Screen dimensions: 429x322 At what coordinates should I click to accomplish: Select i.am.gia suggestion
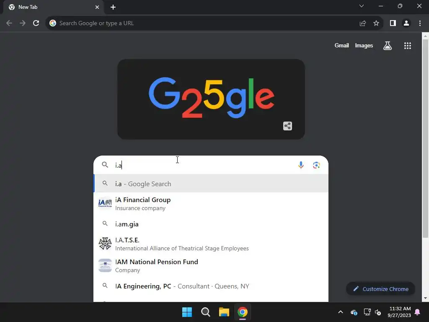click(x=211, y=224)
